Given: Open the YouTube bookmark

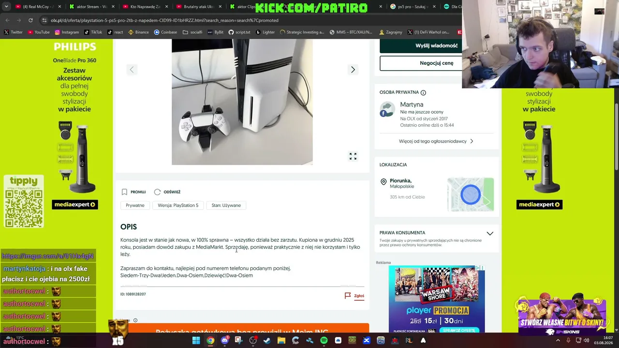Looking at the screenshot, I should 39,32.
